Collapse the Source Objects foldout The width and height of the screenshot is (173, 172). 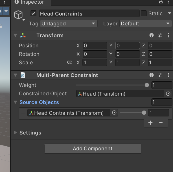click(x=16, y=102)
